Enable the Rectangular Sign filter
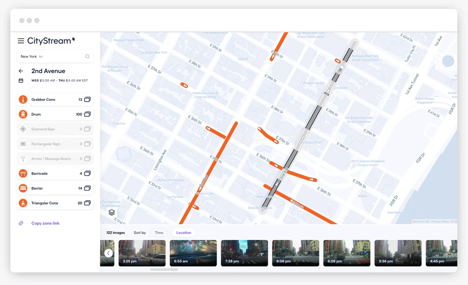This screenshot has width=468, height=285. click(22, 144)
